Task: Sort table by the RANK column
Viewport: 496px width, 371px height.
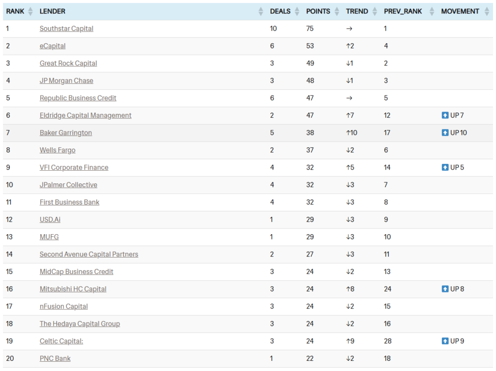Action: pos(31,12)
